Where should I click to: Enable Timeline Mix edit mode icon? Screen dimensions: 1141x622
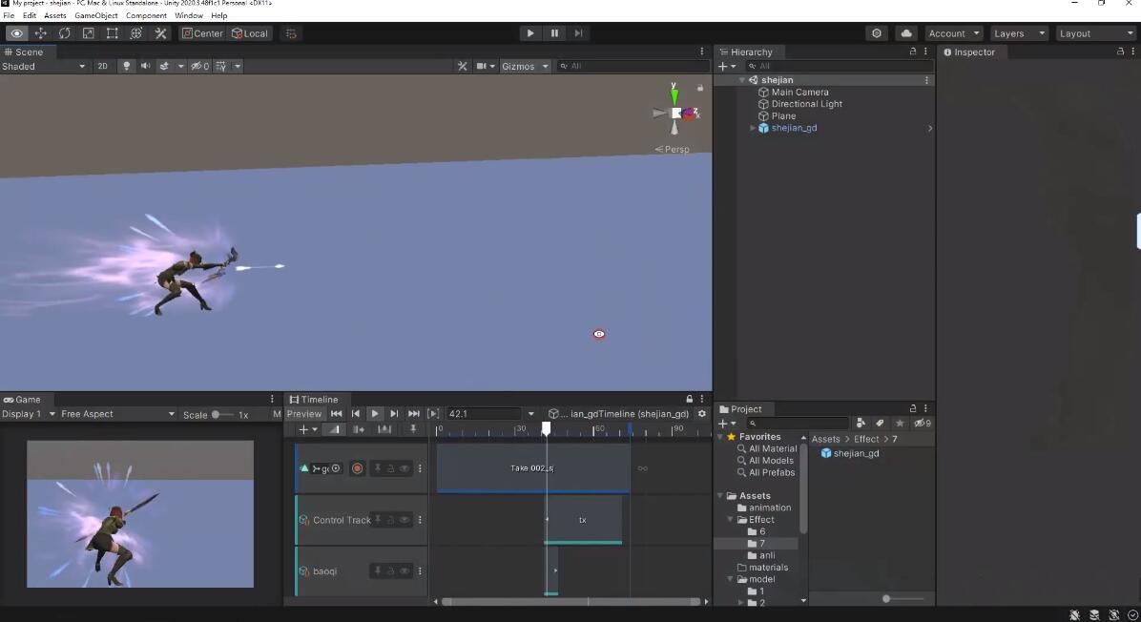334,430
